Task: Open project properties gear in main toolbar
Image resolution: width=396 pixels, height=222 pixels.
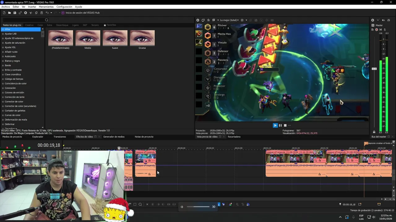Action: coord(25,13)
